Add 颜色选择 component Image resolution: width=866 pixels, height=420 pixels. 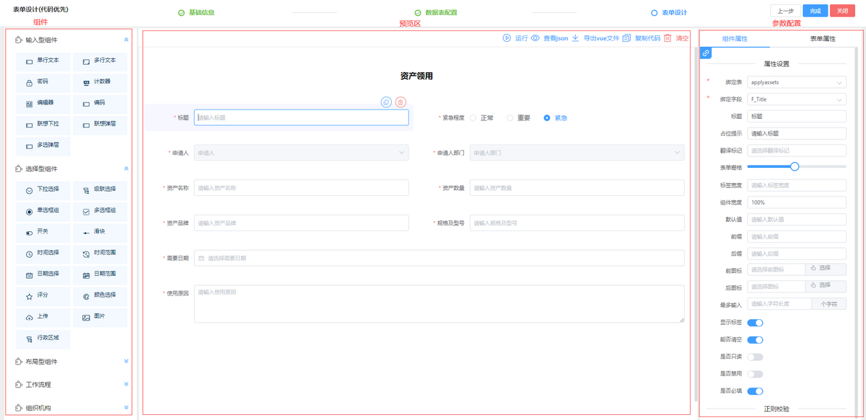point(100,295)
